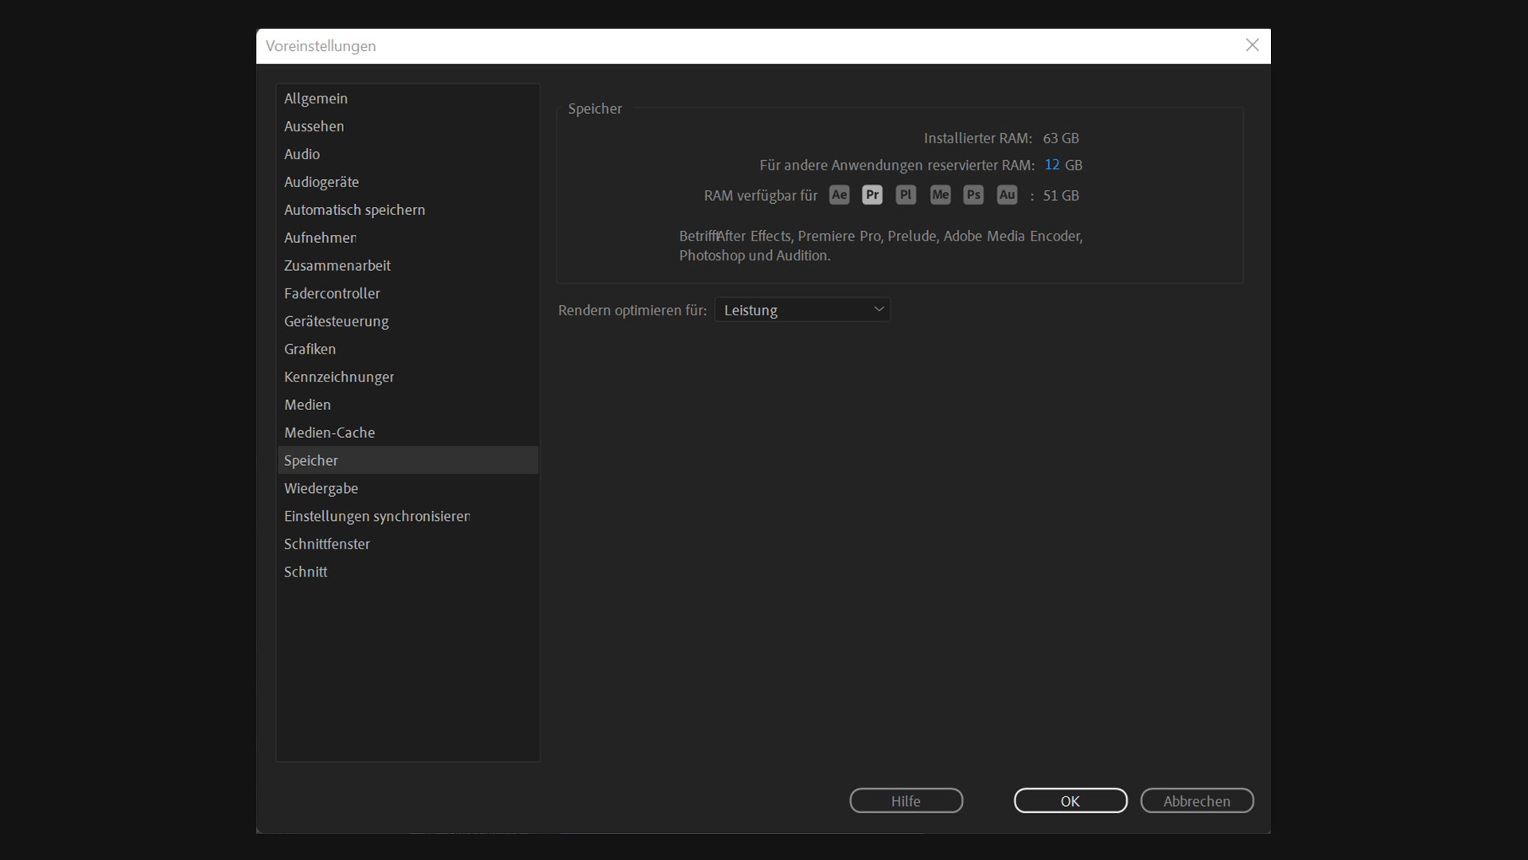
Task: Go to Audiogeräte settings
Action: point(322,182)
